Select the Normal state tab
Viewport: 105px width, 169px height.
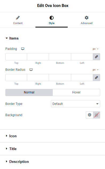[x=29, y=92]
